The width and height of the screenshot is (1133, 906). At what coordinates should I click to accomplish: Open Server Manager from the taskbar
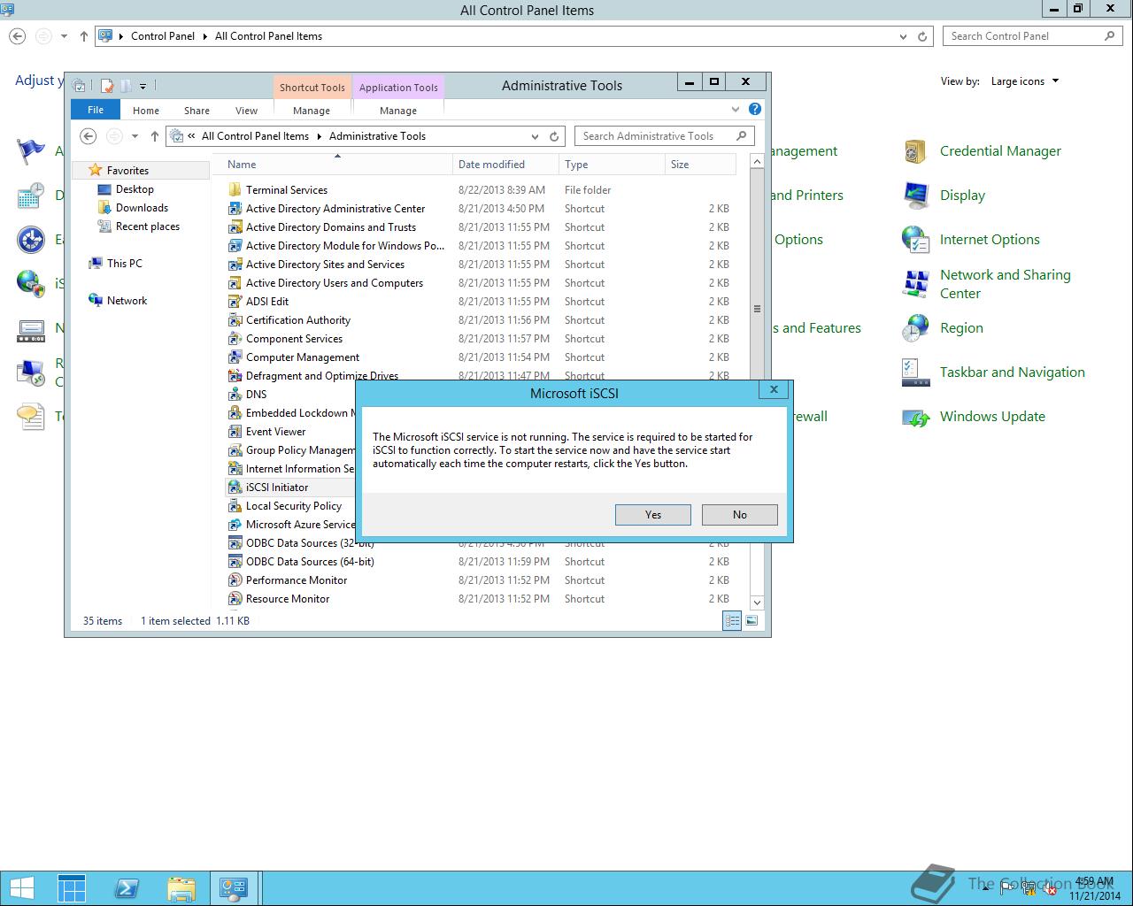[72, 888]
